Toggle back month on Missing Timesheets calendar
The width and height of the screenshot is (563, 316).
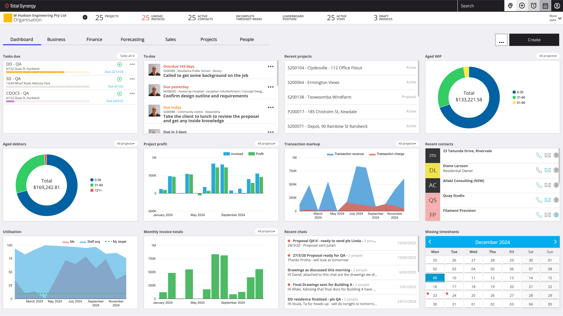430,242
